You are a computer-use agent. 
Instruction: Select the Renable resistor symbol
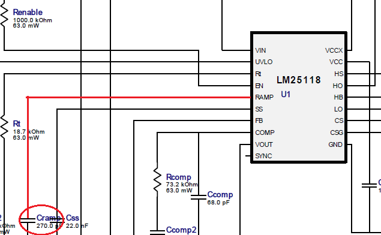coord(4,15)
